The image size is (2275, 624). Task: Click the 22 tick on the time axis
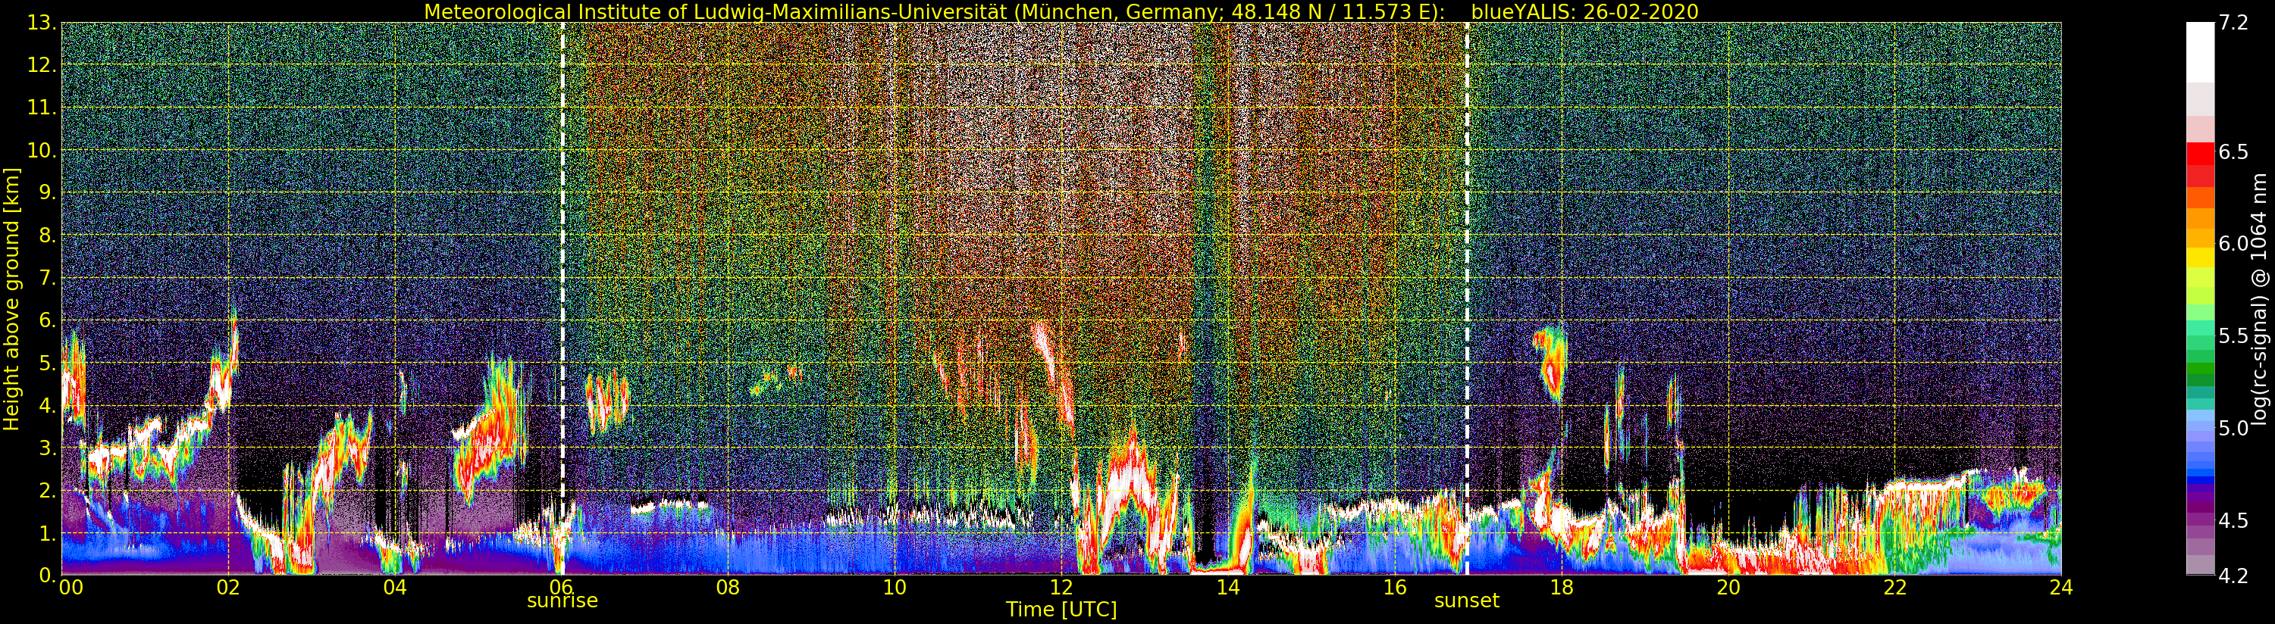(x=1895, y=587)
